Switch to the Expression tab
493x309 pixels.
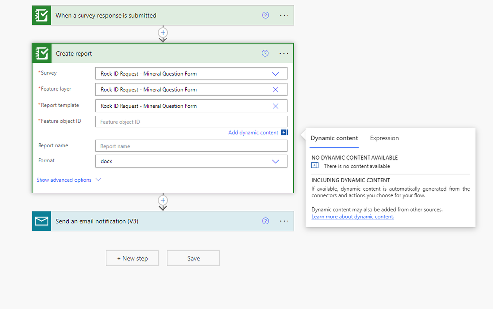click(x=384, y=138)
